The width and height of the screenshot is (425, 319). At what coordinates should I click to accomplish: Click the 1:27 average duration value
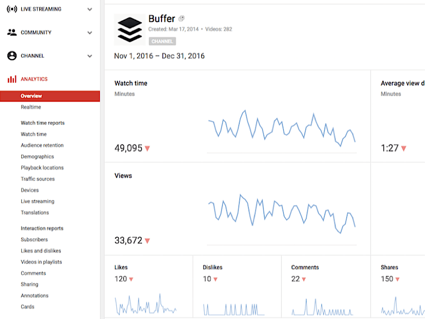pos(389,148)
